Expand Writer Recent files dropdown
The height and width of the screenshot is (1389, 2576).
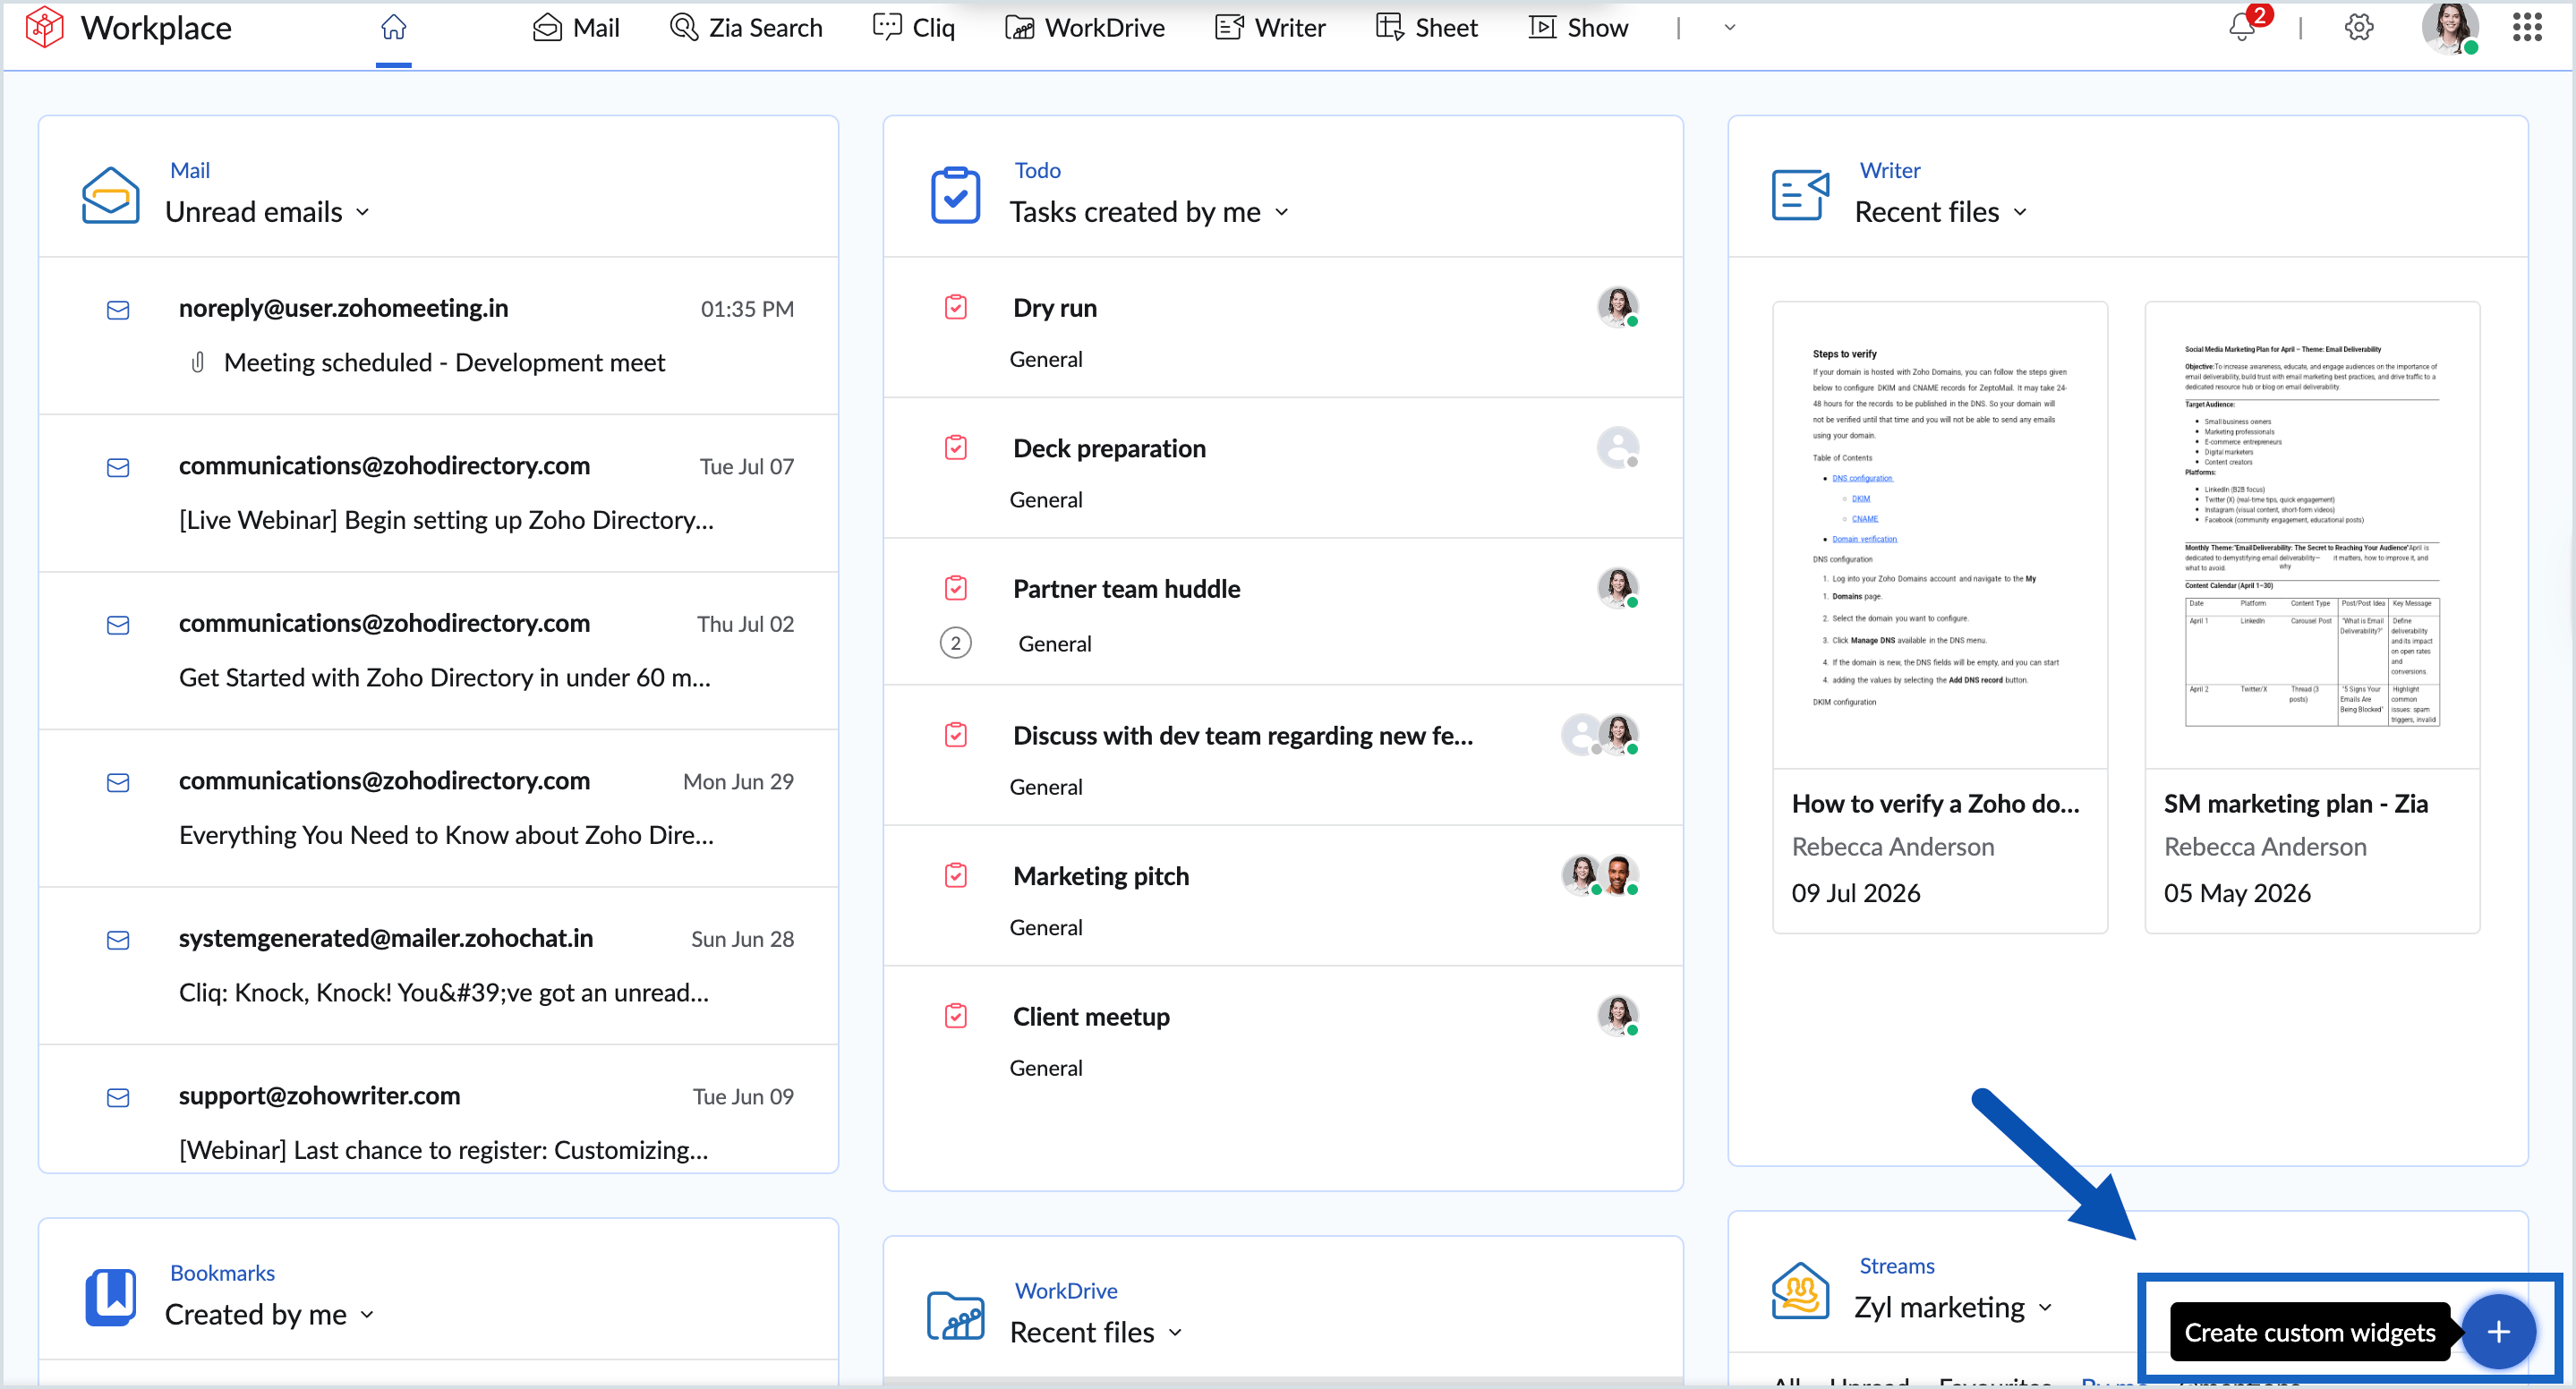(2020, 212)
